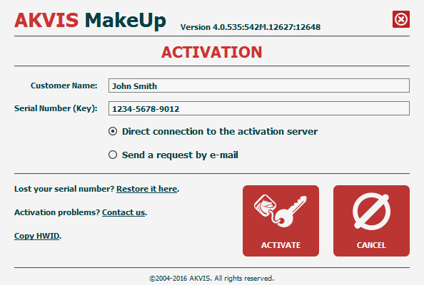Click the Copy HWID link
Viewport: 424px width, 285px height.
pyautogui.click(x=37, y=236)
